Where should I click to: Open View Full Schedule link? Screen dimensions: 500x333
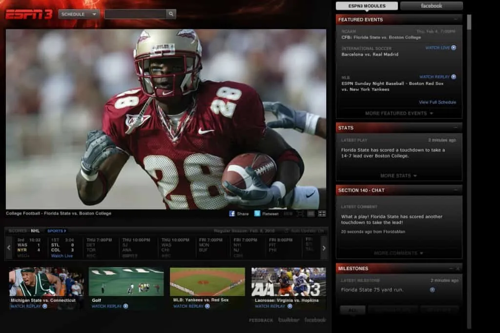point(437,102)
